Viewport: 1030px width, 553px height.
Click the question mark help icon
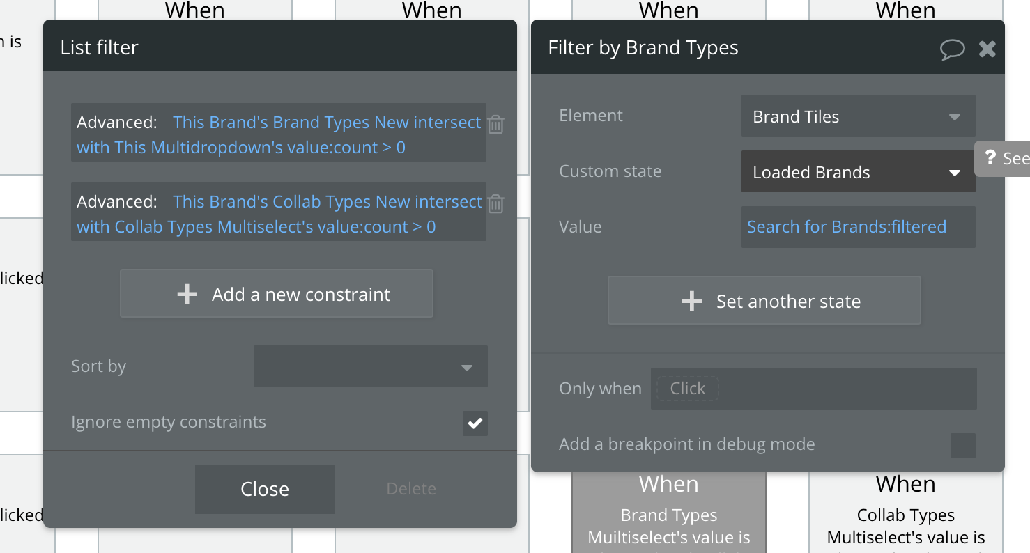(x=990, y=158)
